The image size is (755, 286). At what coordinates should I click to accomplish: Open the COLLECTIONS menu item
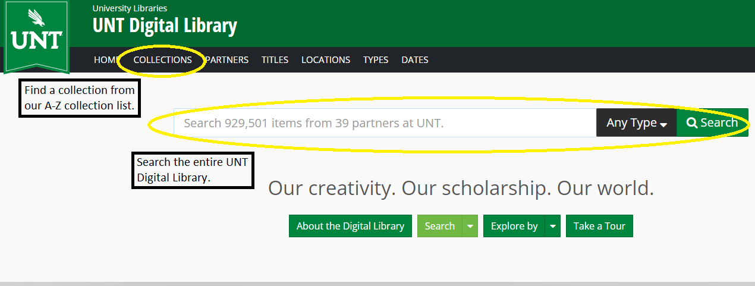point(162,60)
